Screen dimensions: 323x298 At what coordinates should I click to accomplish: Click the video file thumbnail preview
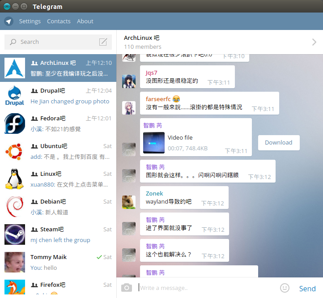(x=154, y=143)
